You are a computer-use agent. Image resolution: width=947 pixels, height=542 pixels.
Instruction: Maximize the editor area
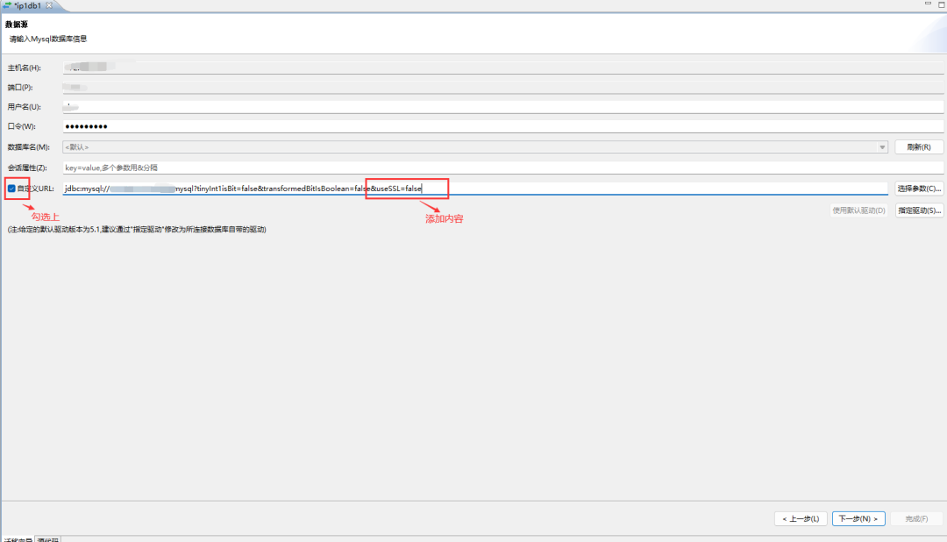[941, 4]
